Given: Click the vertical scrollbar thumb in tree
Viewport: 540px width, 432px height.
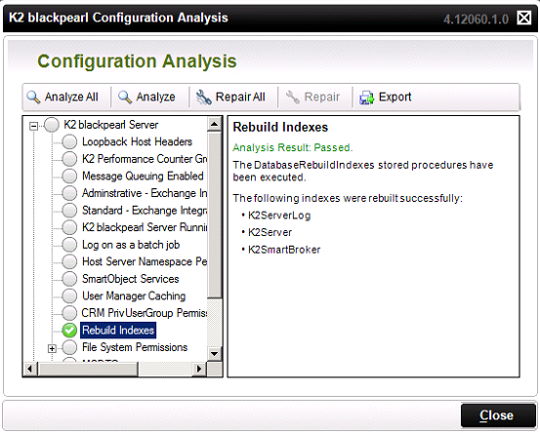Looking at the screenshot, I should [214, 215].
